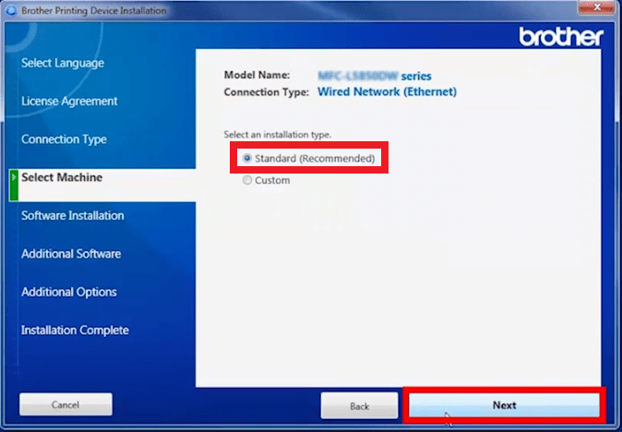
Task: Click the green arrow marker beside Select Machine
Action: (x=14, y=186)
